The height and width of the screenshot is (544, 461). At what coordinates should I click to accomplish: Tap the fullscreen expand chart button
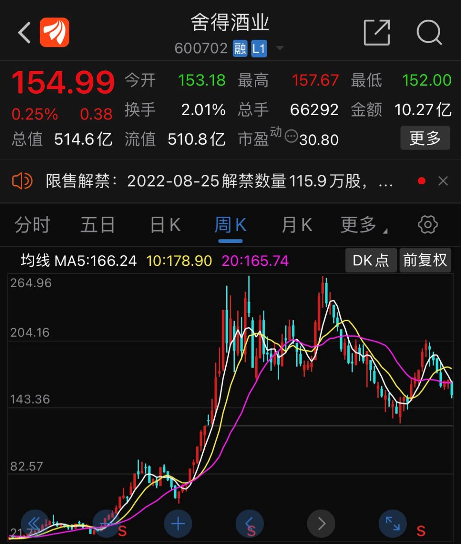point(393,524)
